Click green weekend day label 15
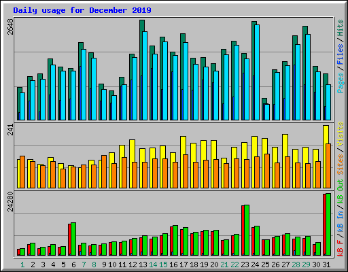Screen dimensions: 348x272 click(x=163, y=265)
